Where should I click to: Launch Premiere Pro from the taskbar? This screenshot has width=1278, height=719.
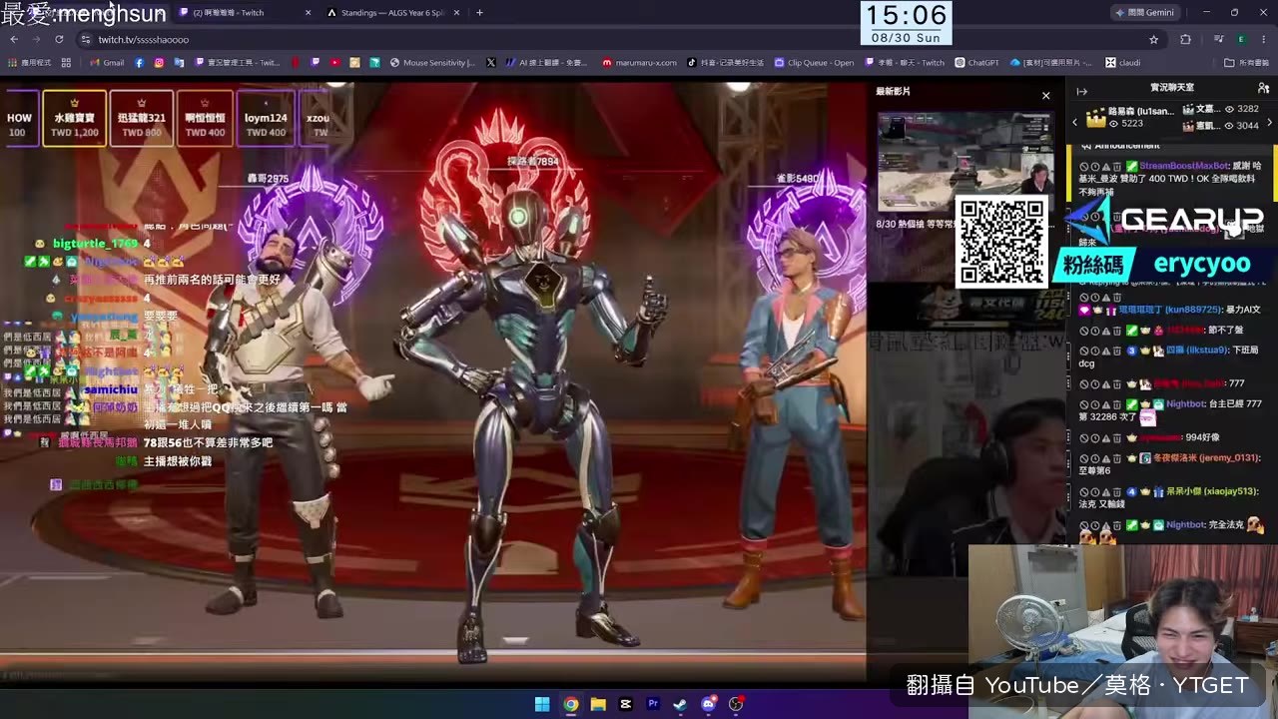click(653, 704)
